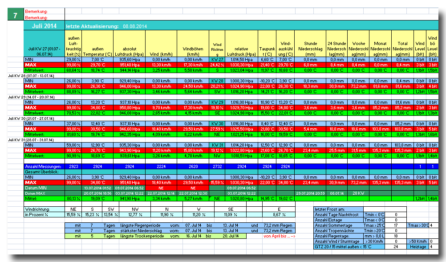
Task: Click the 'Anzahl Tropennächte' label
Action: (338, 231)
